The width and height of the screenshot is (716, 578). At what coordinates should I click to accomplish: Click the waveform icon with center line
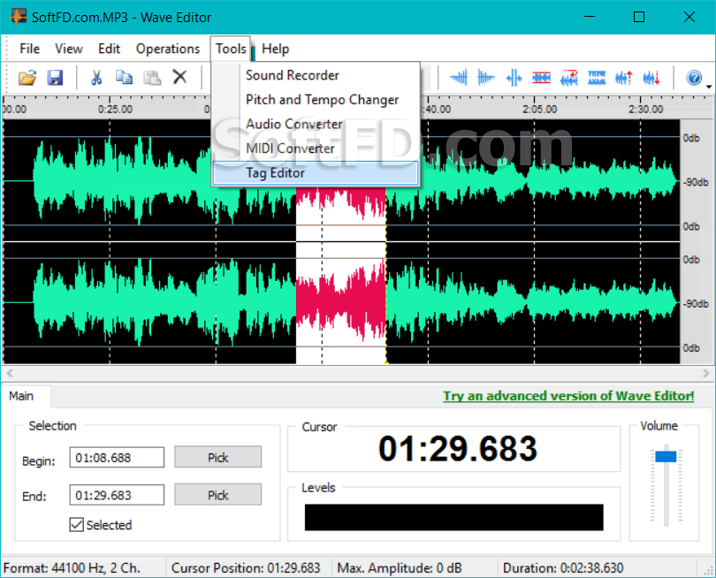click(514, 78)
